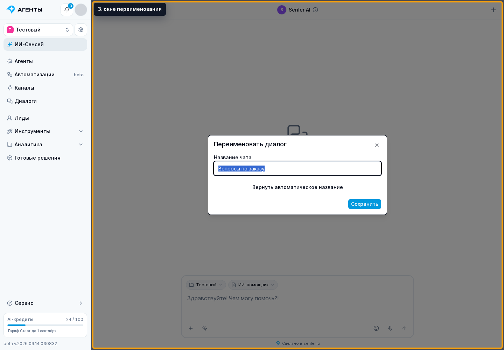Click the Senler AI title
This screenshot has width=504, height=350.
coord(299,10)
